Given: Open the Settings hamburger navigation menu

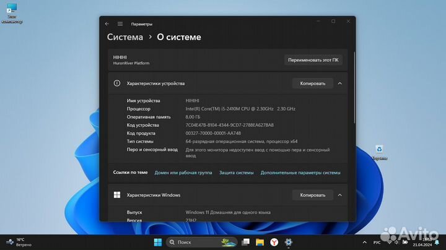Looking at the screenshot, I should coord(120,24).
